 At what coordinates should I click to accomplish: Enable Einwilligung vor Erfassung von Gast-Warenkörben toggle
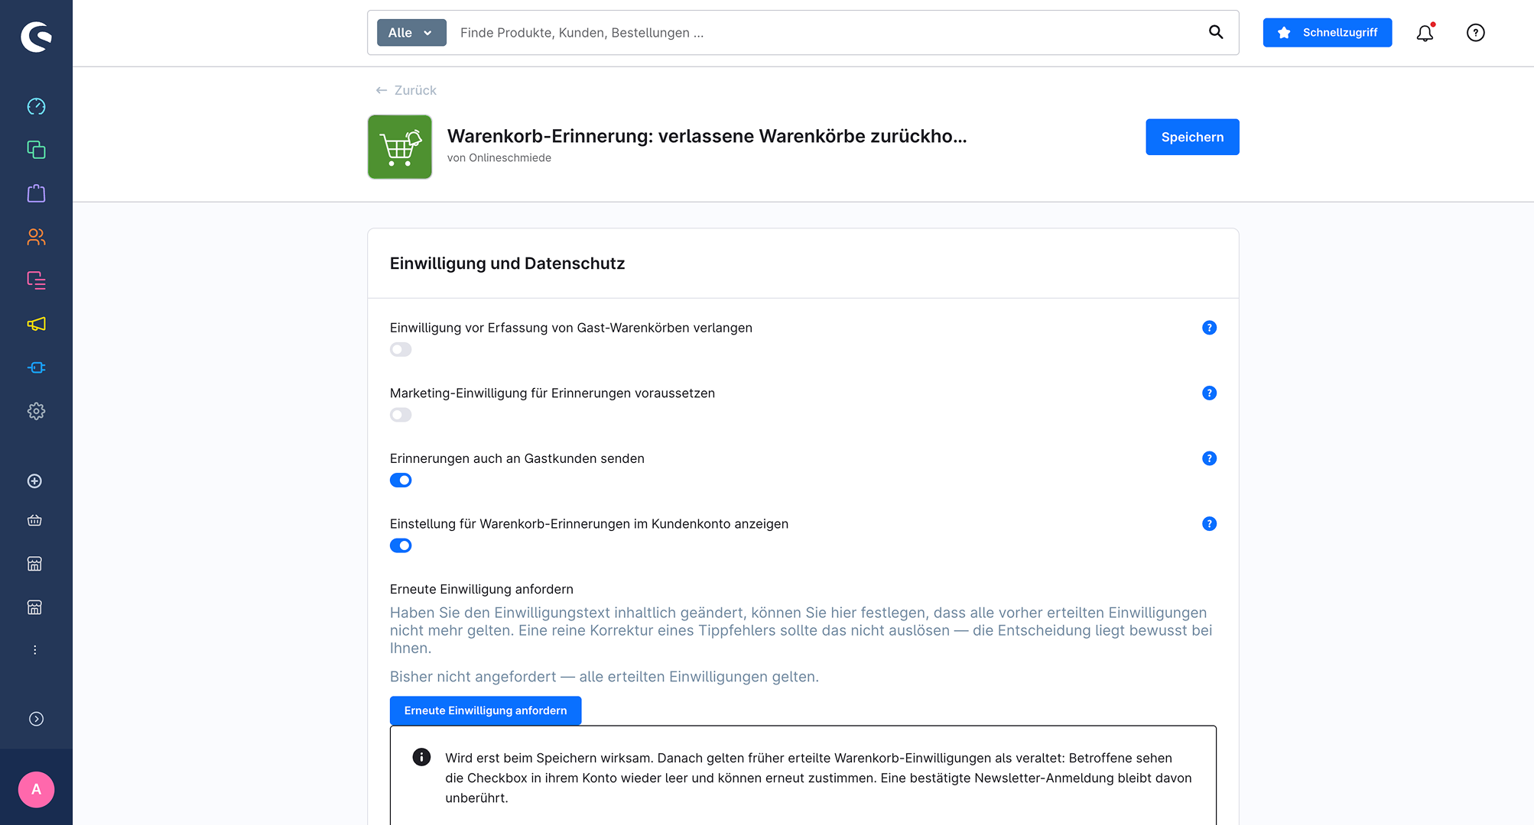coord(401,349)
